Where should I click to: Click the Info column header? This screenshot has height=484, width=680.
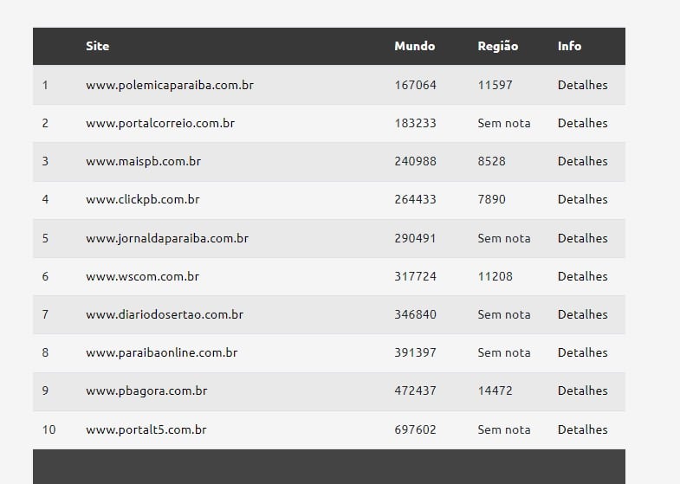coord(569,46)
